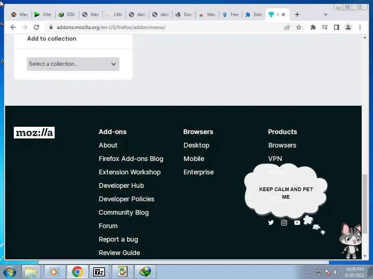
Task: Open the Windows Start button
Action: 10,272
